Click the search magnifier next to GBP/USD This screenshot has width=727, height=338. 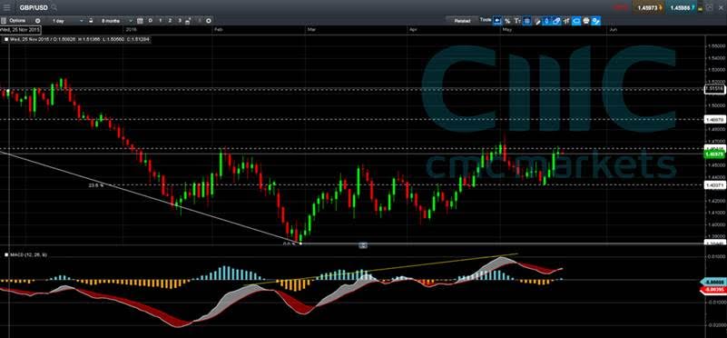point(54,7)
